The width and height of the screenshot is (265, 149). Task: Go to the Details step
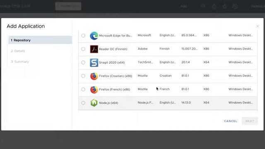(18, 51)
